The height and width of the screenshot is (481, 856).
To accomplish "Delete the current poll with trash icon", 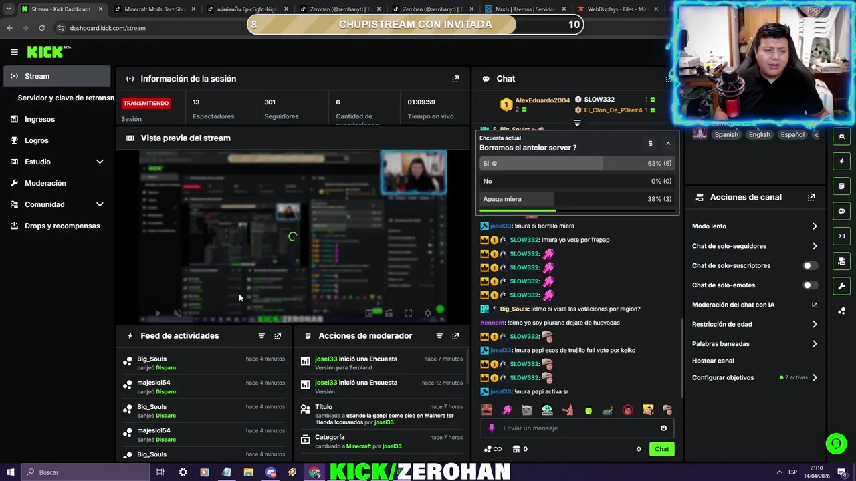I will pyautogui.click(x=650, y=144).
